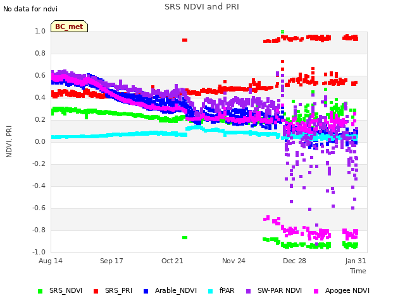
Task: Click the Jan 31 x-axis tick label
Action: coord(356,261)
